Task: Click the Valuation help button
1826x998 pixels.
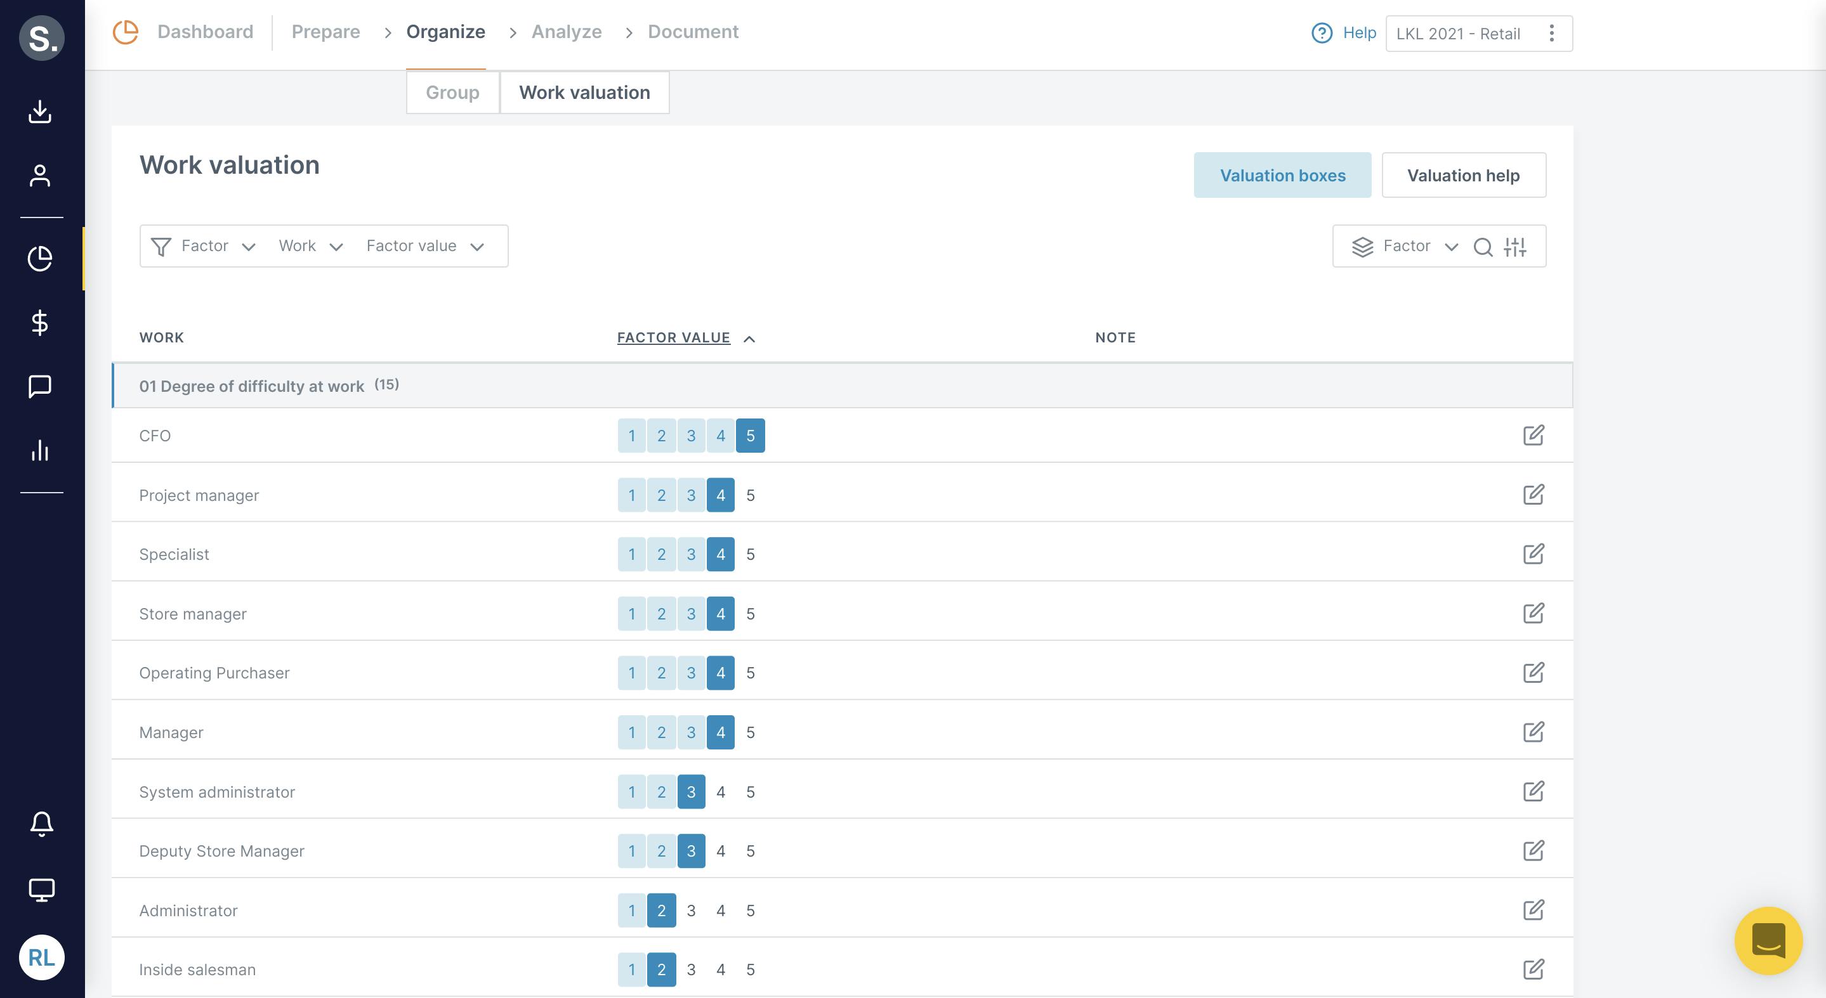Action: coord(1463,175)
